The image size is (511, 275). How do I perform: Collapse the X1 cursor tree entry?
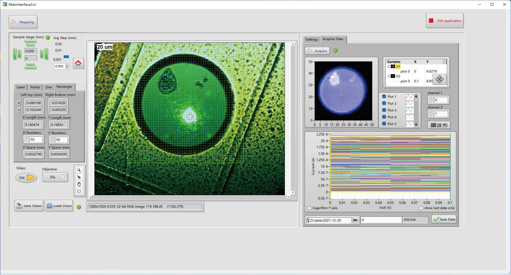(x=389, y=67)
